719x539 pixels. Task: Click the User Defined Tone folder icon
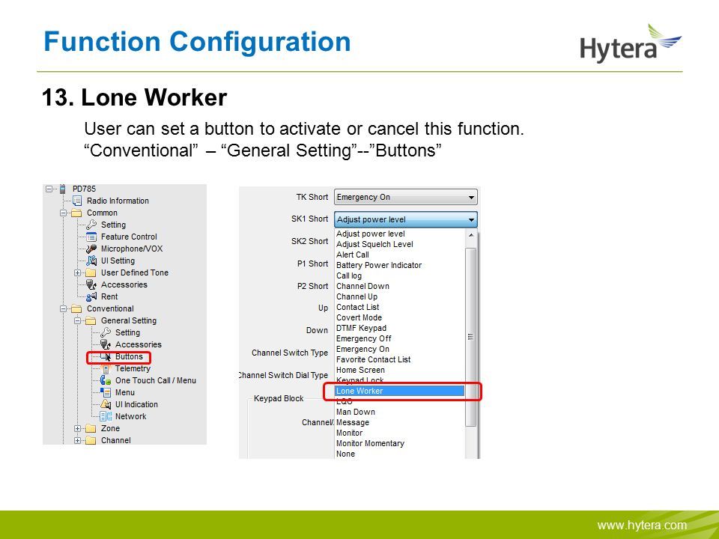(x=91, y=272)
